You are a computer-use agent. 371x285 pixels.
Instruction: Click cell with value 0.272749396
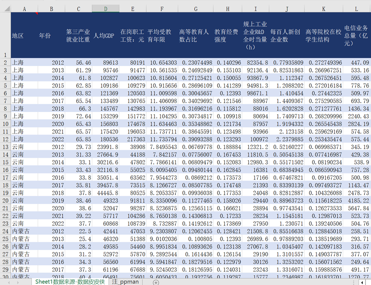coord(323,63)
